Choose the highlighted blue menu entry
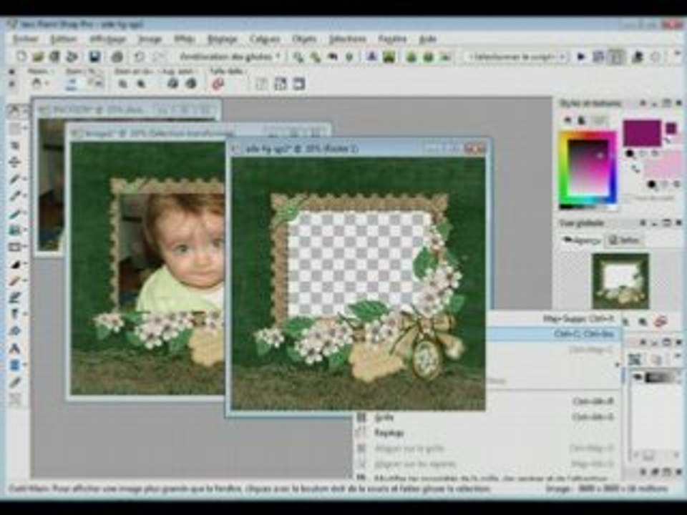687x515 pixels. pyautogui.click(x=555, y=334)
